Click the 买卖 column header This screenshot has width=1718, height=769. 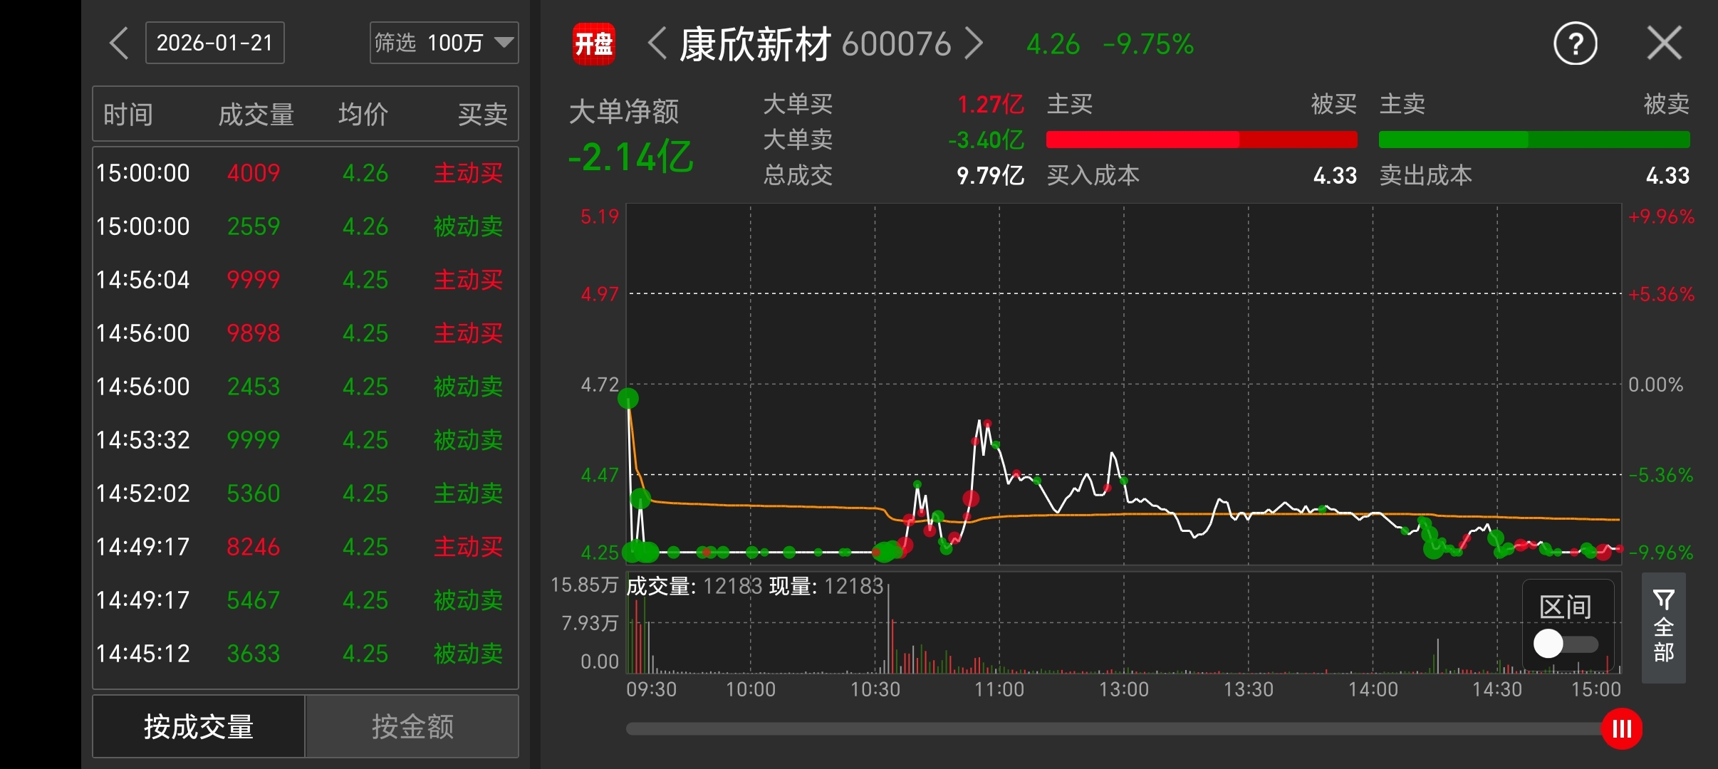coord(482,115)
